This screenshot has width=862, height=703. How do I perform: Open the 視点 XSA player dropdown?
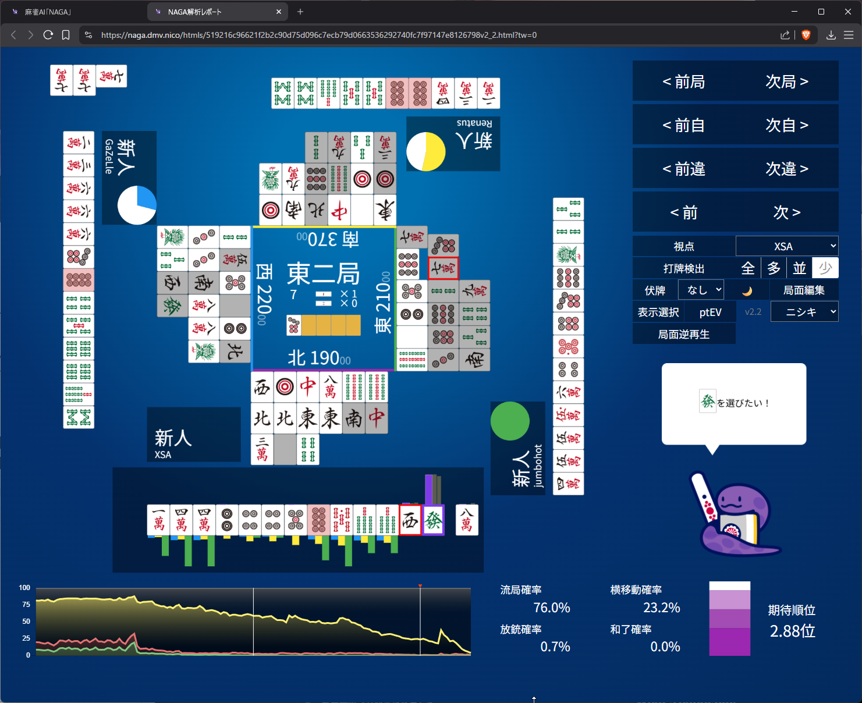tap(787, 246)
